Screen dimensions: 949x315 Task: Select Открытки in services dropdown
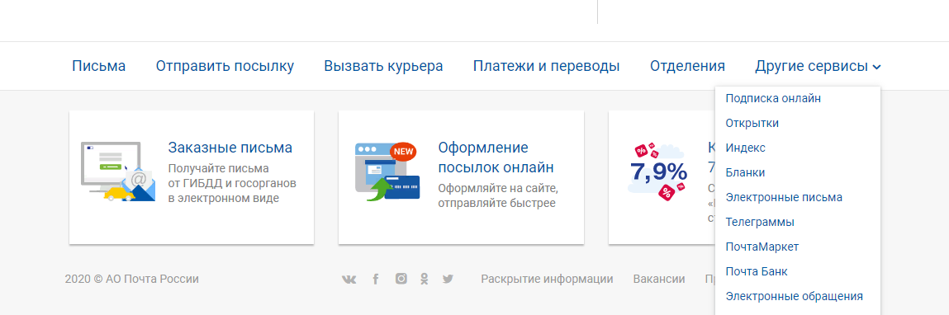click(752, 123)
